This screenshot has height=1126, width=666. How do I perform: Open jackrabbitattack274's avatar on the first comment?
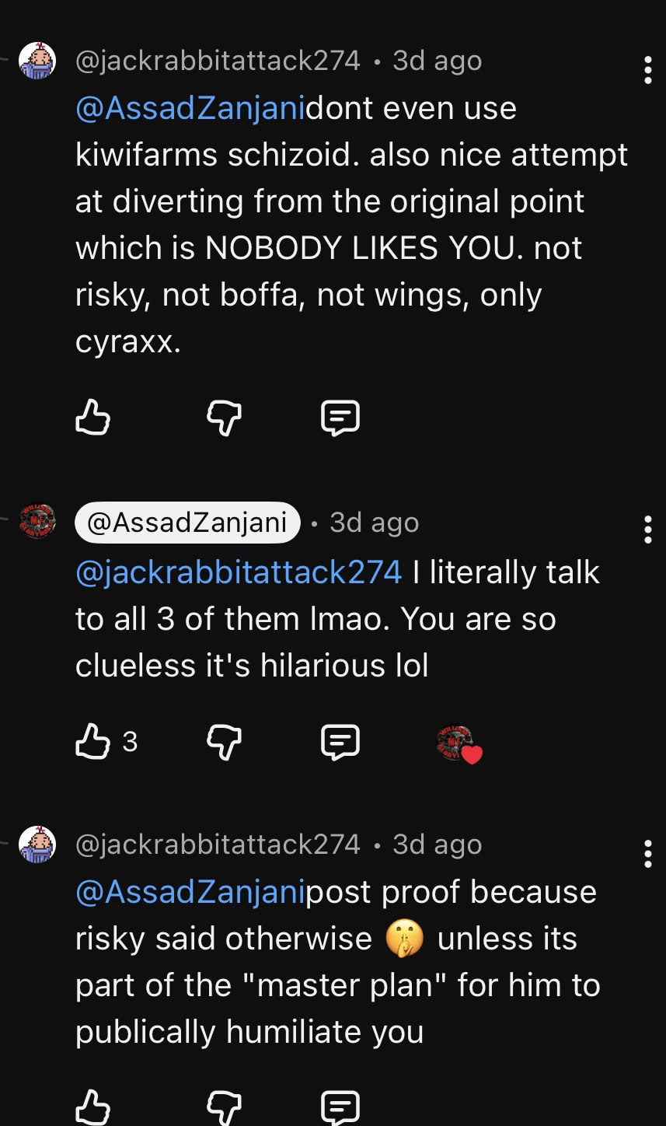(37, 61)
